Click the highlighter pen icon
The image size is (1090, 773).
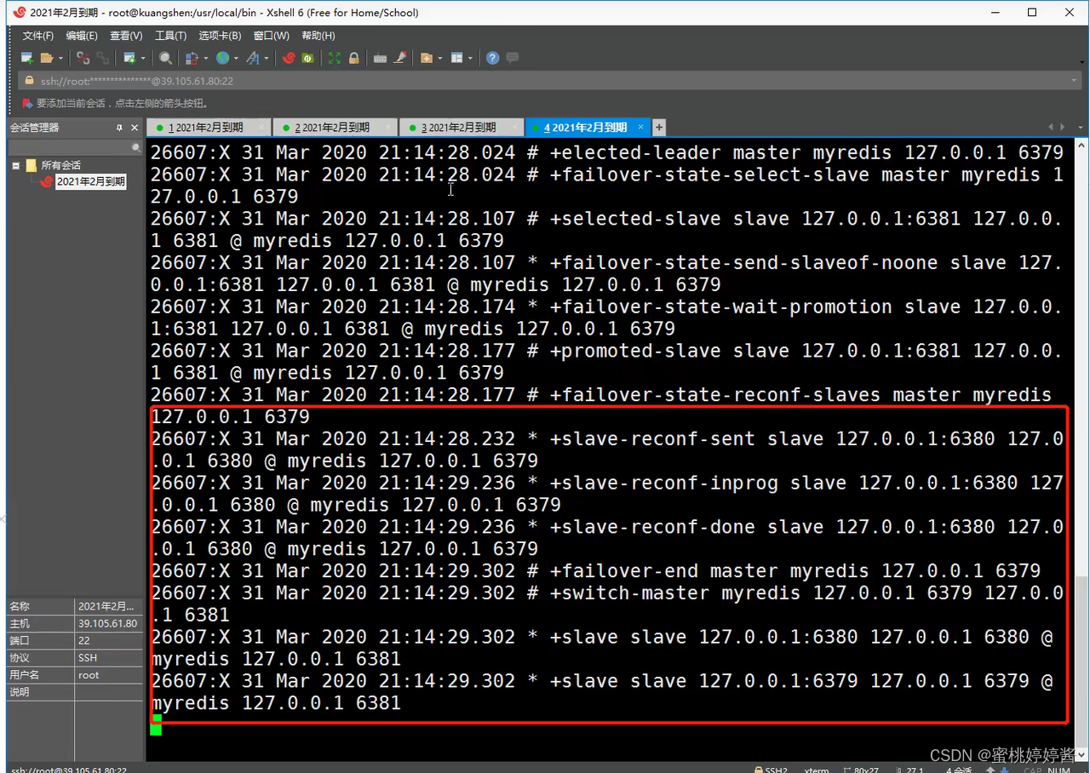(x=399, y=58)
